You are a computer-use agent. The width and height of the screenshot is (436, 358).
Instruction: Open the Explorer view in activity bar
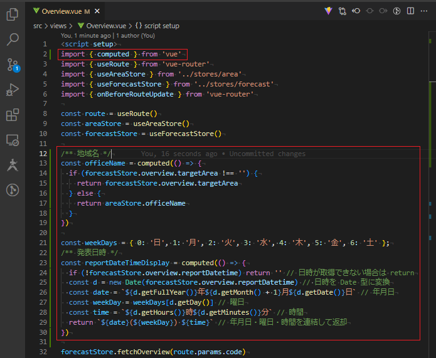13,14
